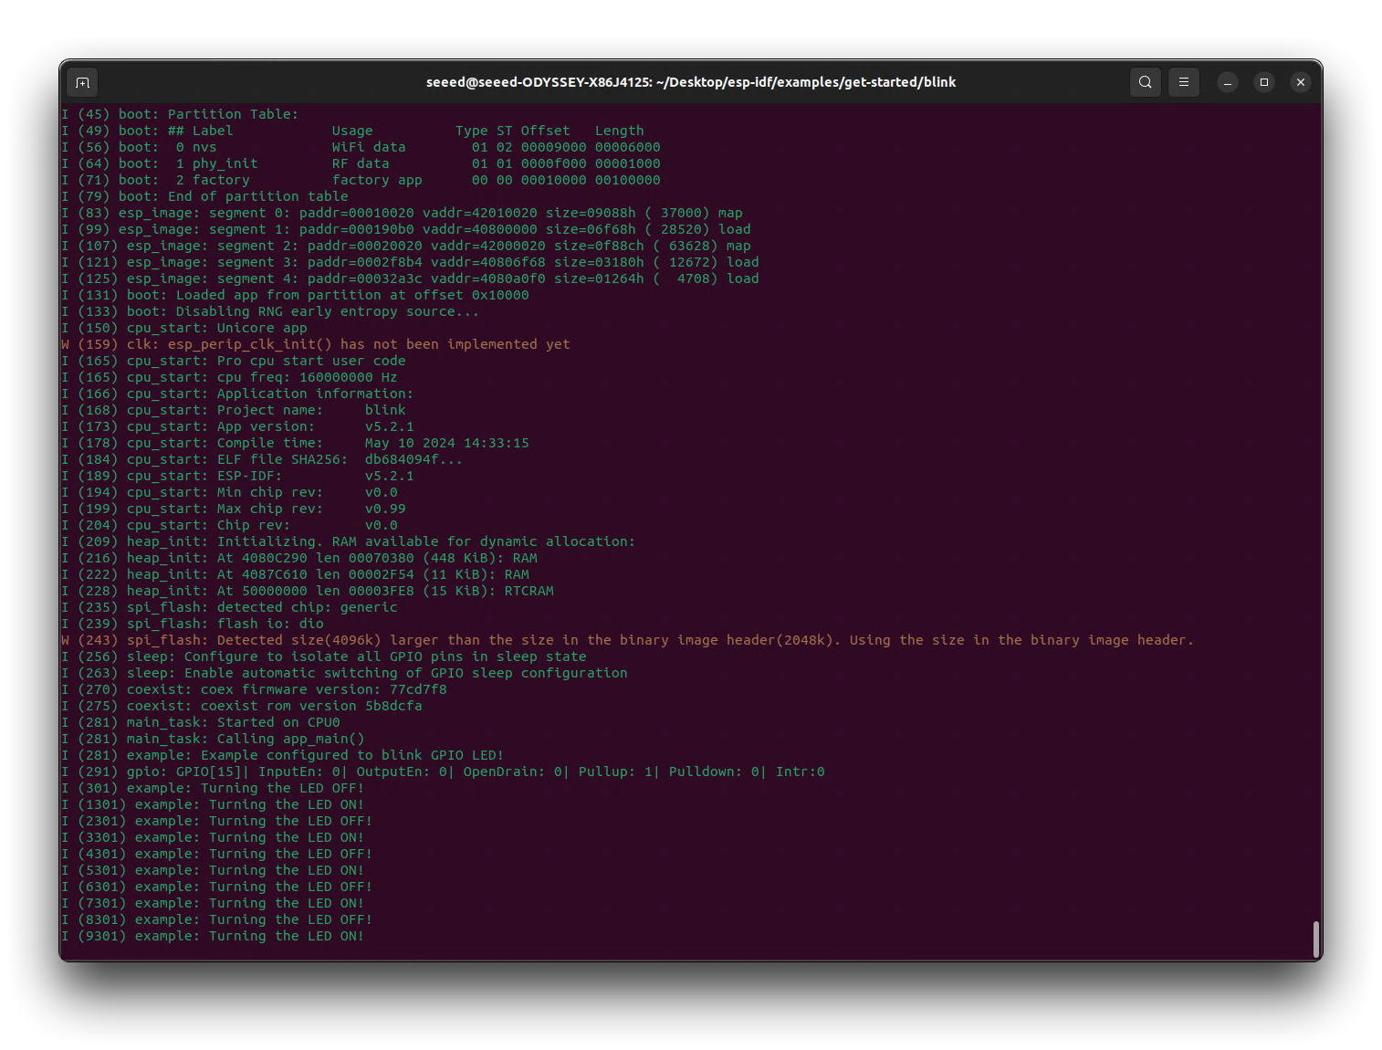
Task: Click the esp_image segment 4 line
Action: click(410, 278)
